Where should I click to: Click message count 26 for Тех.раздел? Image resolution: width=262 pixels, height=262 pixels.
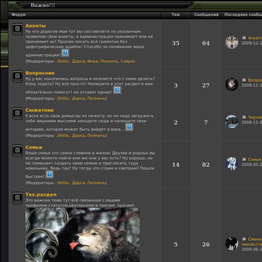[x=206, y=244]
